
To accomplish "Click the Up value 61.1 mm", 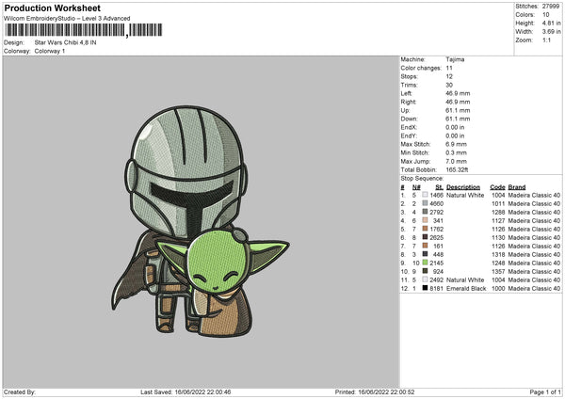I will tap(458, 110).
